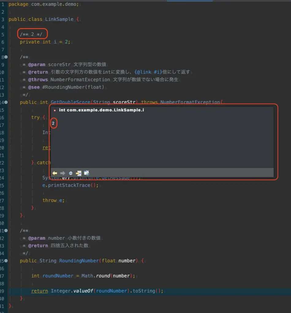Click @return tag on line 10
The width and height of the screenshot is (291, 313).
(x=38, y=72)
